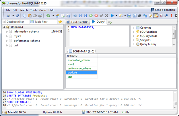Open the Refresh dropdown arrow
The image size is (179, 116).
[x=53, y=16]
